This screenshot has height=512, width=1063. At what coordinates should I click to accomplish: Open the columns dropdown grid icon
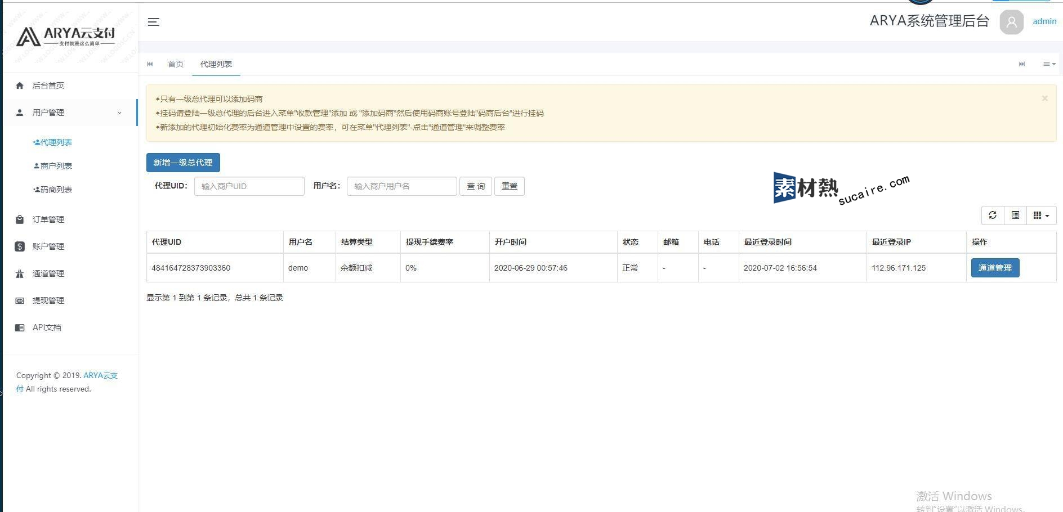[1041, 215]
